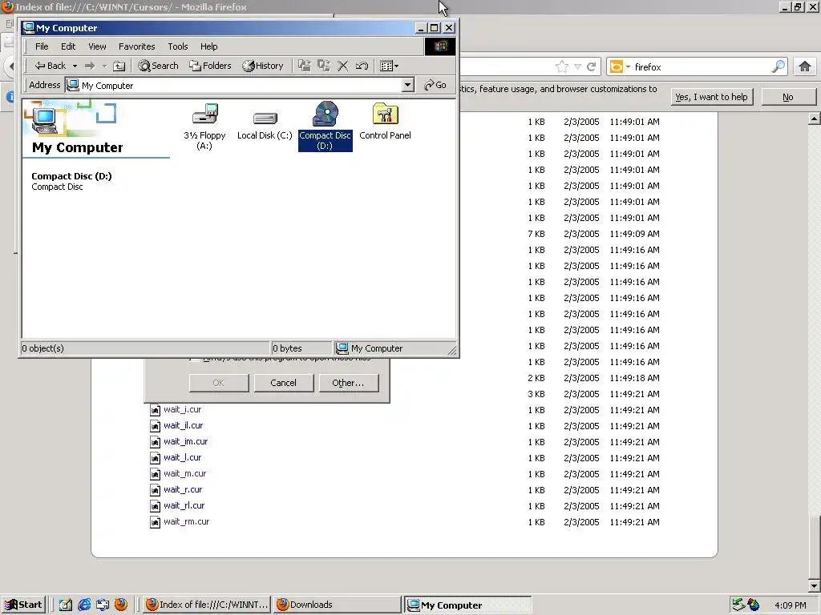Viewport: 821px width, 615px height.
Task: Launch Internet Explorer from Quick Launch
Action: (x=84, y=605)
